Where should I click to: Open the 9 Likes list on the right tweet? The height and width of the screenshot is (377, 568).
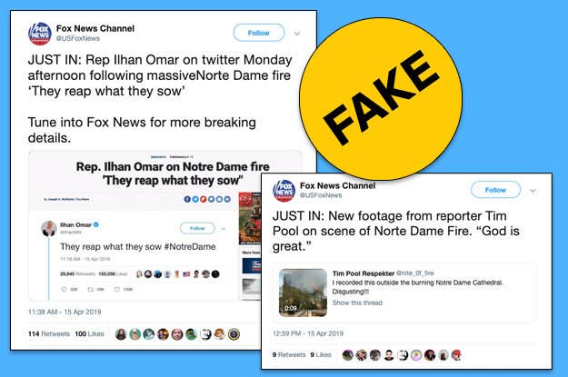pos(321,355)
